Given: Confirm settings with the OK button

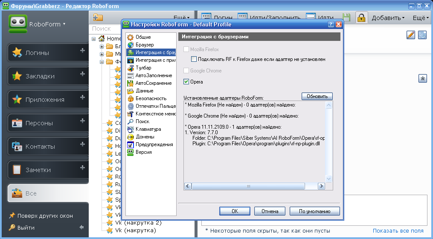Looking at the screenshot, I should pyautogui.click(x=235, y=211).
